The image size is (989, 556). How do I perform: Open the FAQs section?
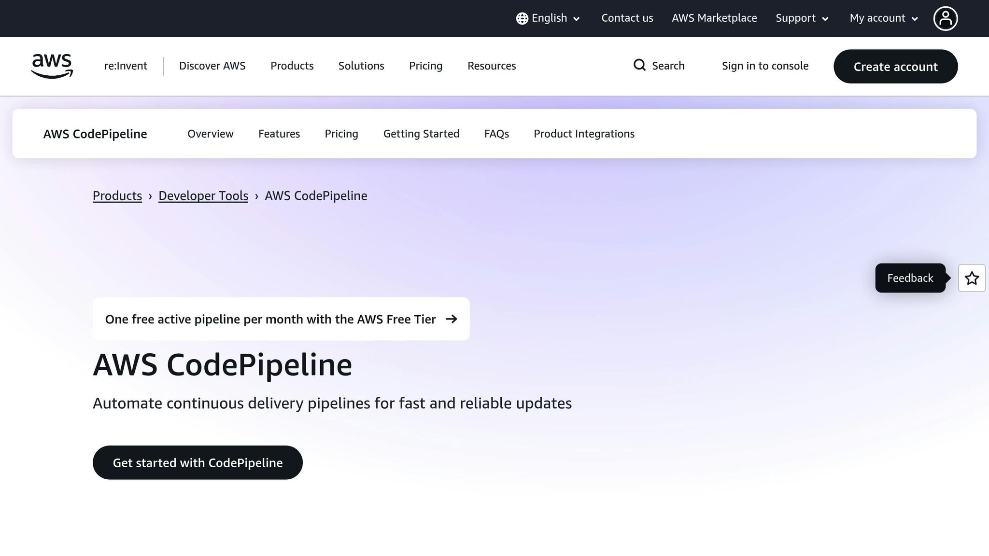coord(496,134)
